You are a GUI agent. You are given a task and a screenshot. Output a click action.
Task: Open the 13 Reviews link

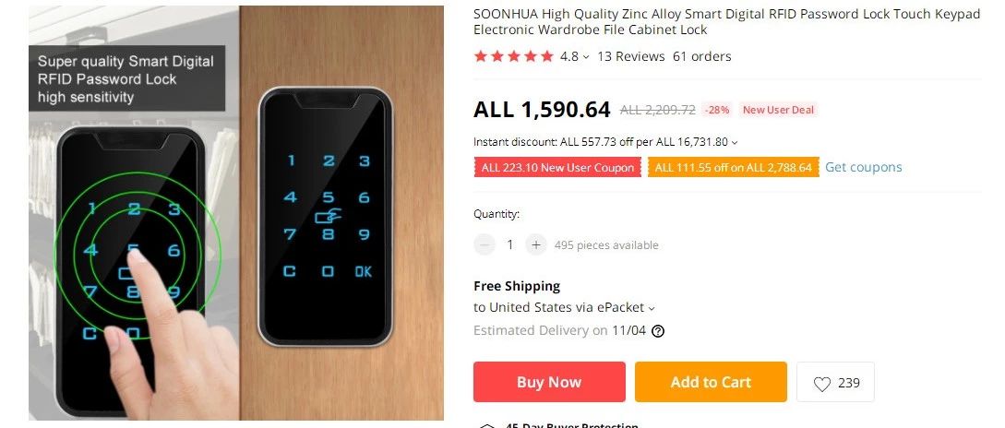[x=630, y=56]
